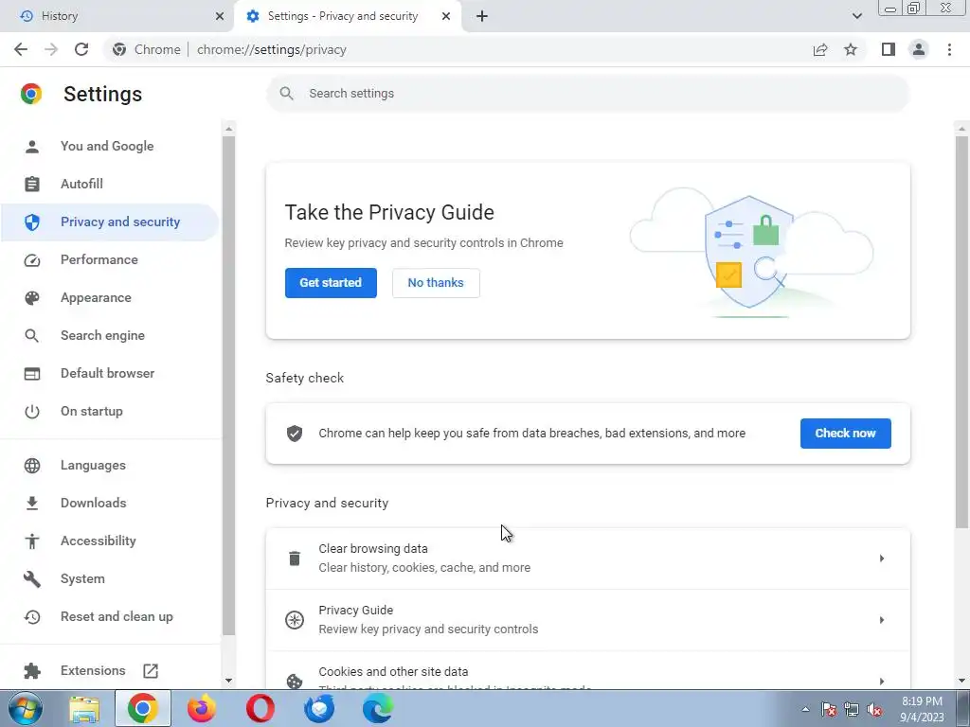Open Extensions page link
This screenshot has width=970, height=727.
(x=110, y=671)
